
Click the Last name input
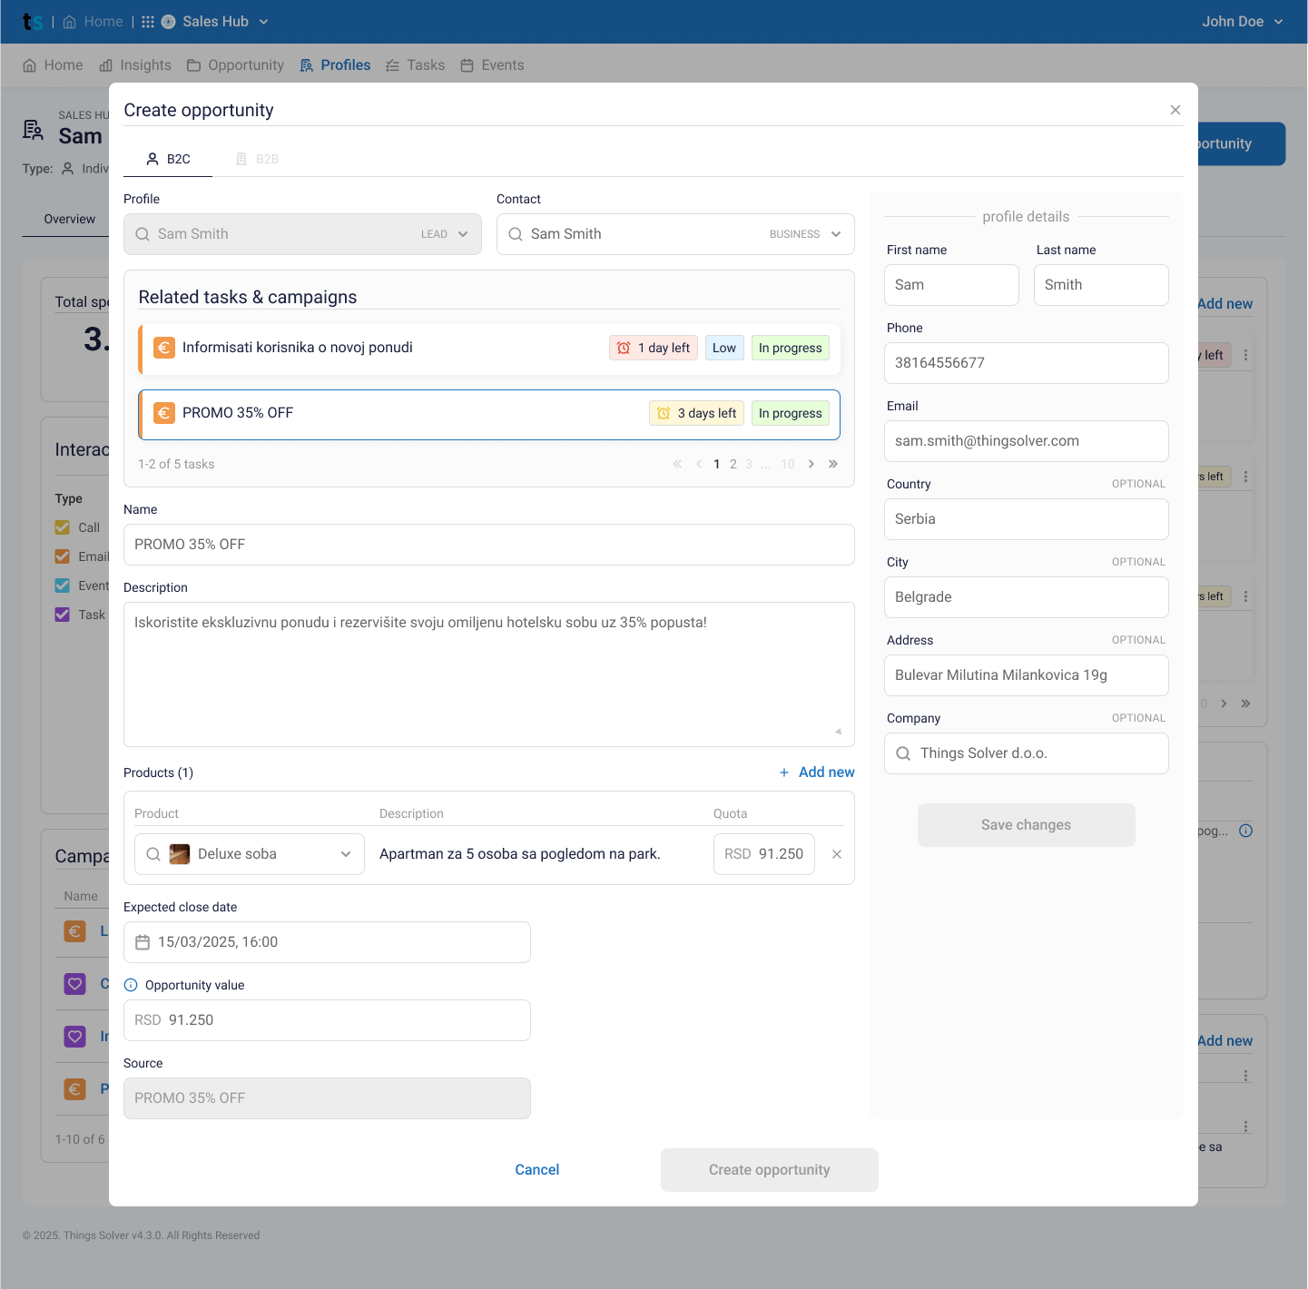[x=1101, y=285]
